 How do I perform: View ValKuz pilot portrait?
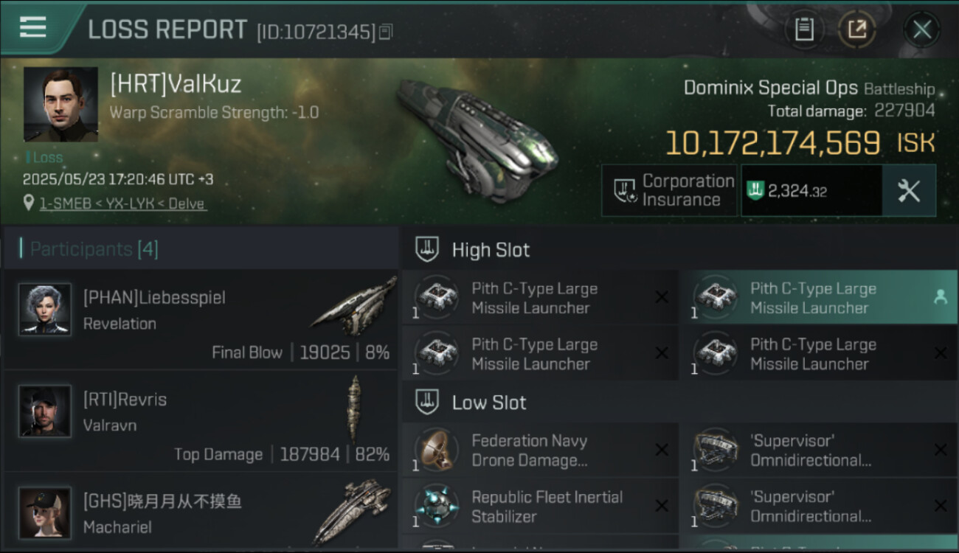pos(60,104)
